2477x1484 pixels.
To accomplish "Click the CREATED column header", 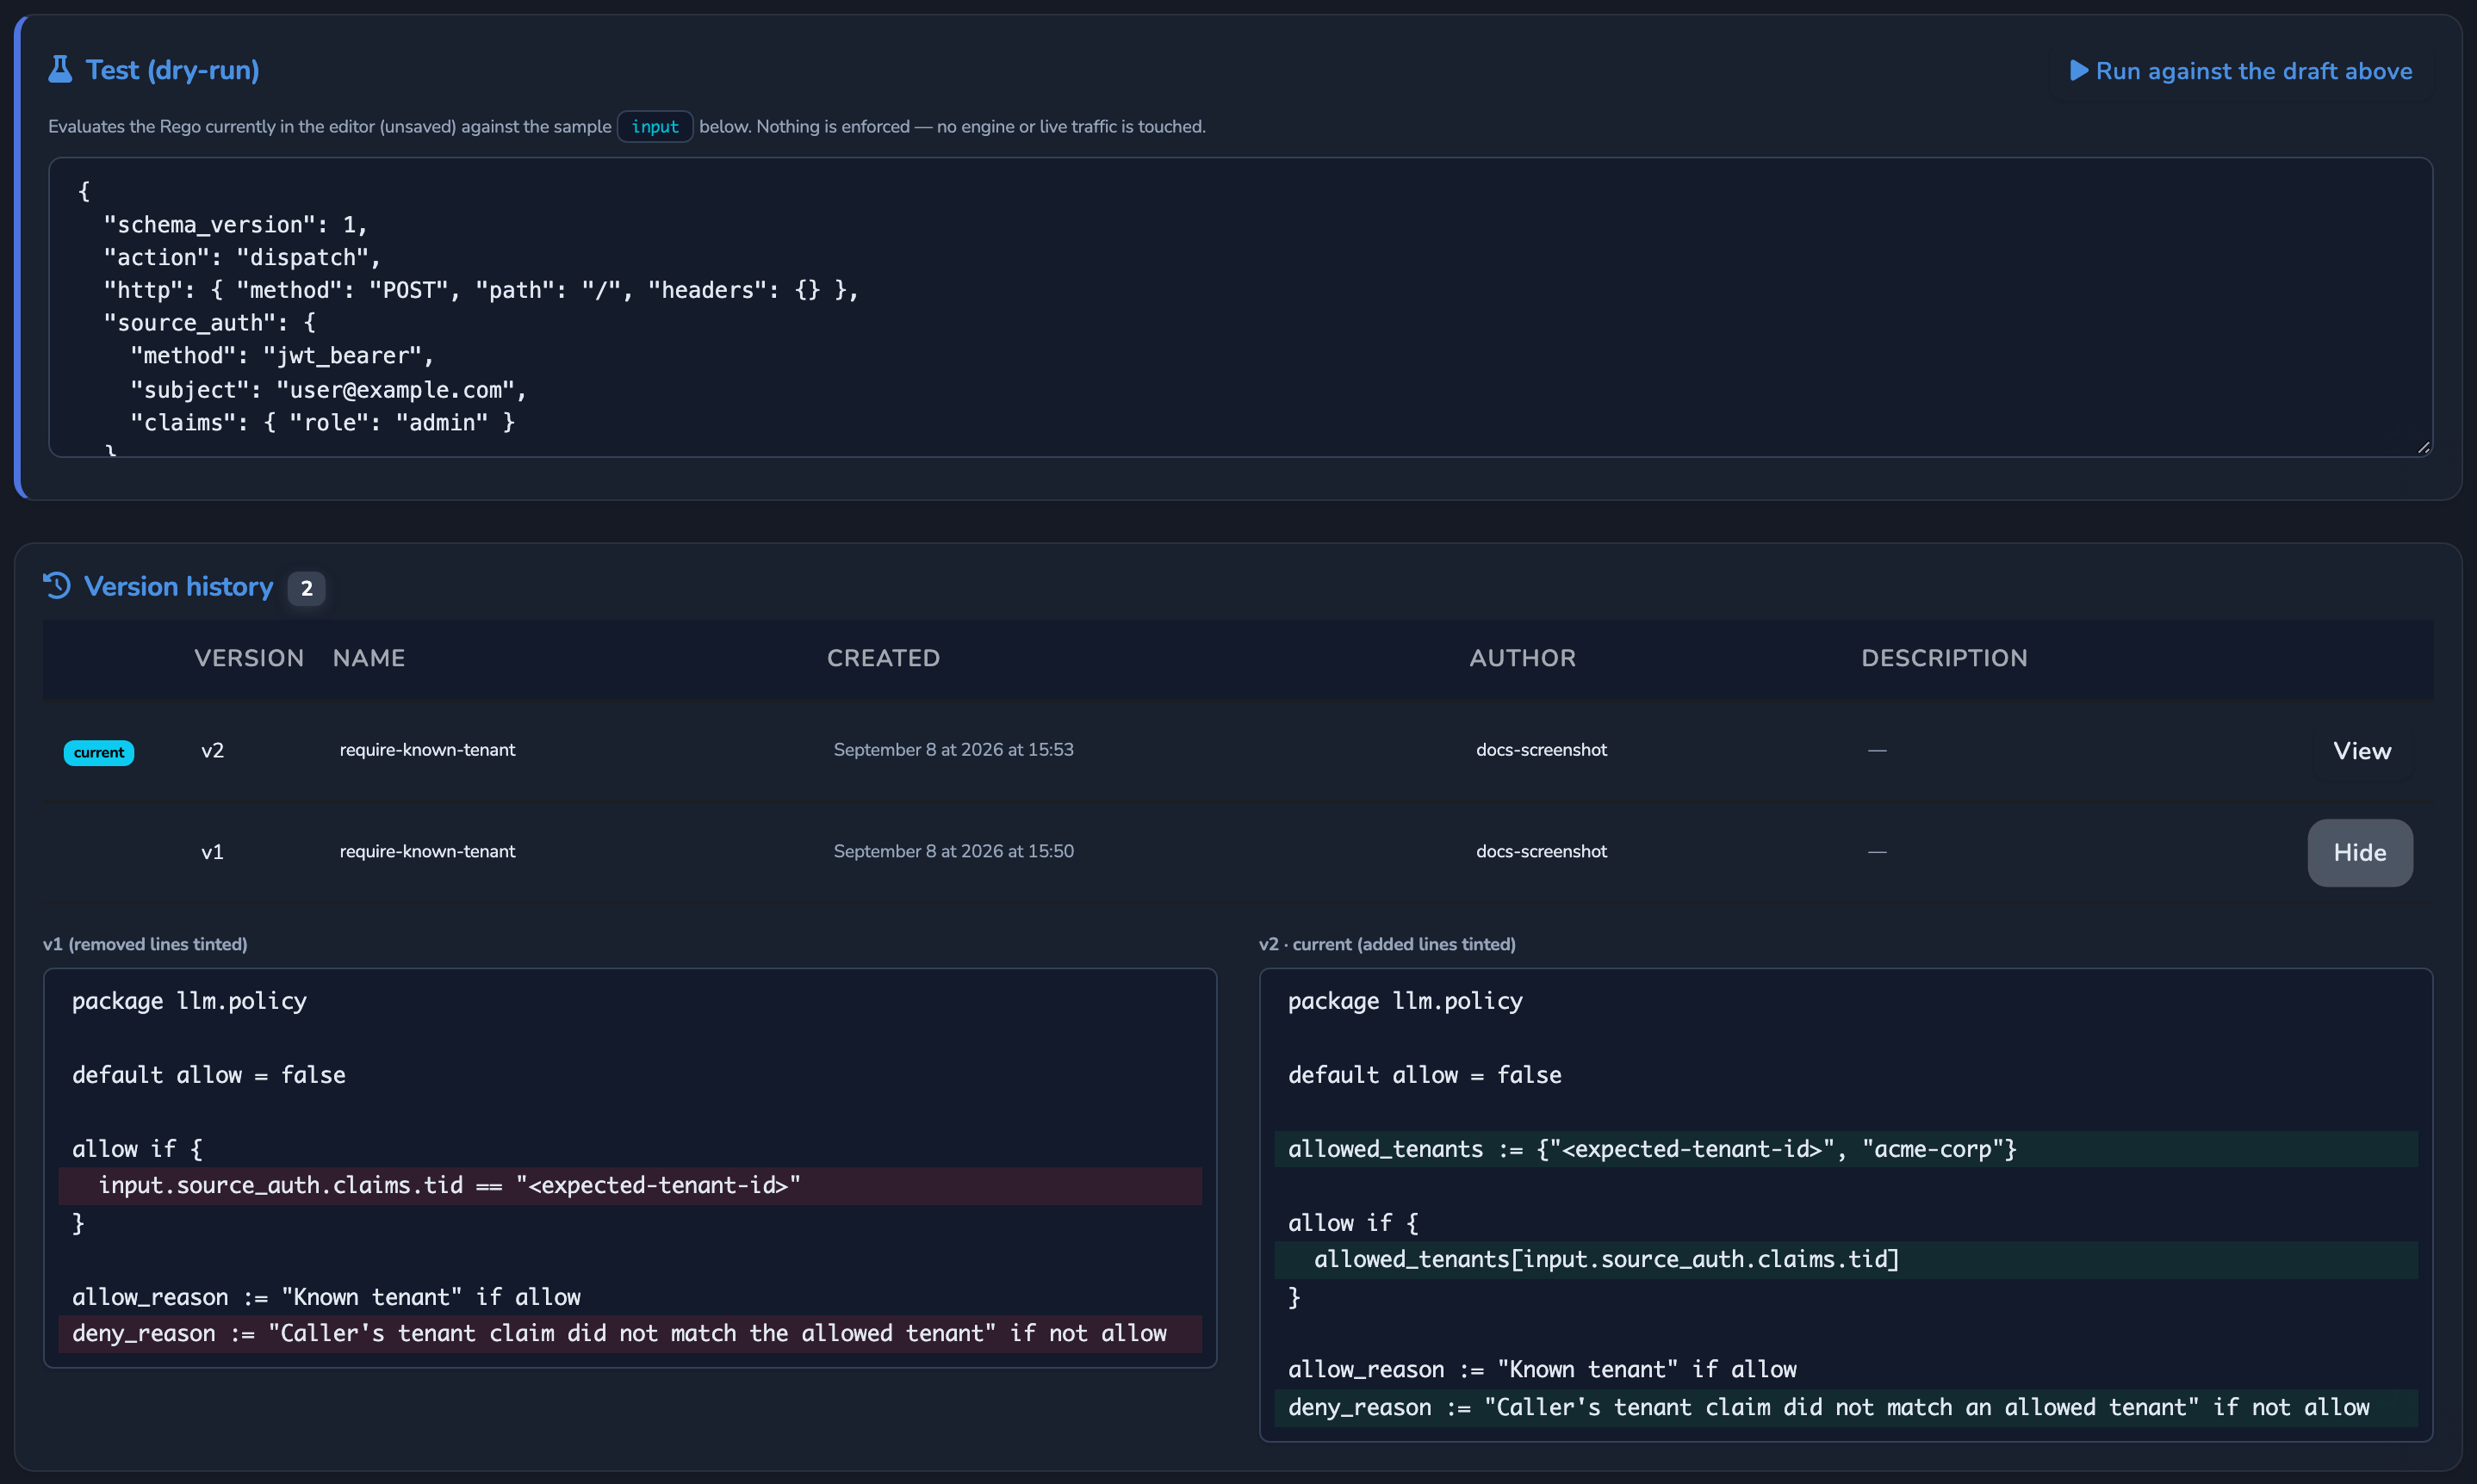I will coord(884,658).
